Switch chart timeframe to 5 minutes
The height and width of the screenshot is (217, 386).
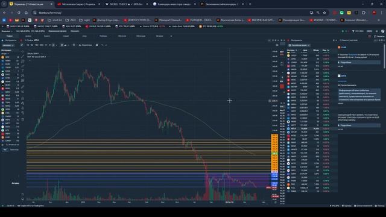[32, 45]
